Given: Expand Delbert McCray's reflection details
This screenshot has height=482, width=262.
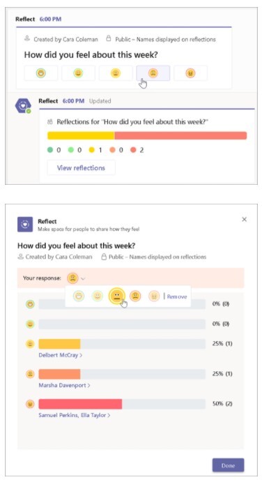Looking at the screenshot, I should (x=60, y=355).
